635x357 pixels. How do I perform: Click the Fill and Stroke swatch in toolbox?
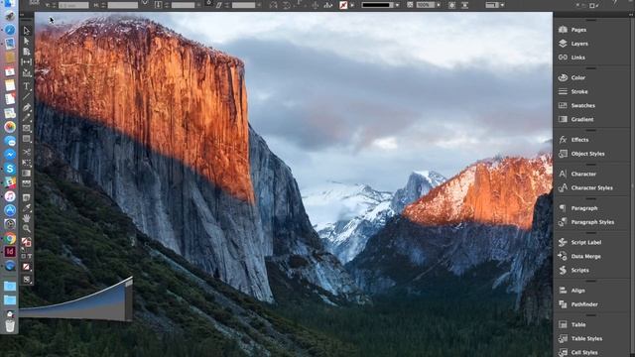(x=26, y=242)
